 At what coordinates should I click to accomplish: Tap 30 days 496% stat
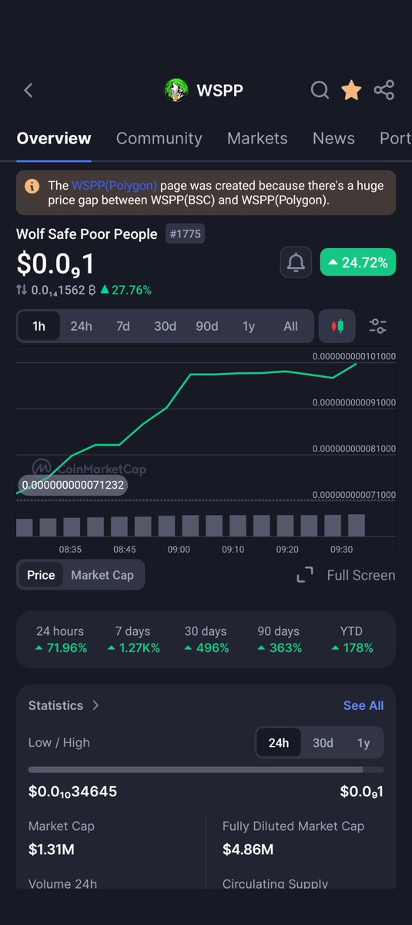[x=206, y=640]
